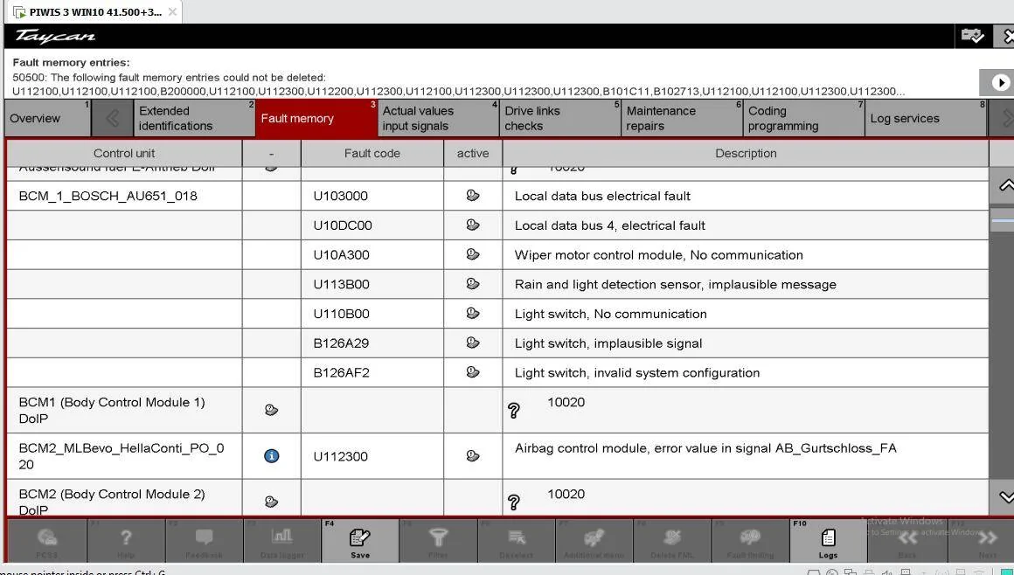Click fault code B126A29 cell
This screenshot has height=575, width=1014.
[372, 343]
